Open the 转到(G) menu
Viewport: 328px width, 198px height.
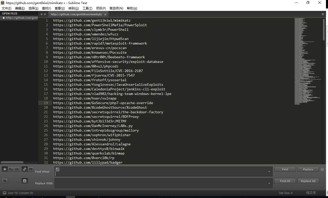pyautogui.click(x=74, y=8)
